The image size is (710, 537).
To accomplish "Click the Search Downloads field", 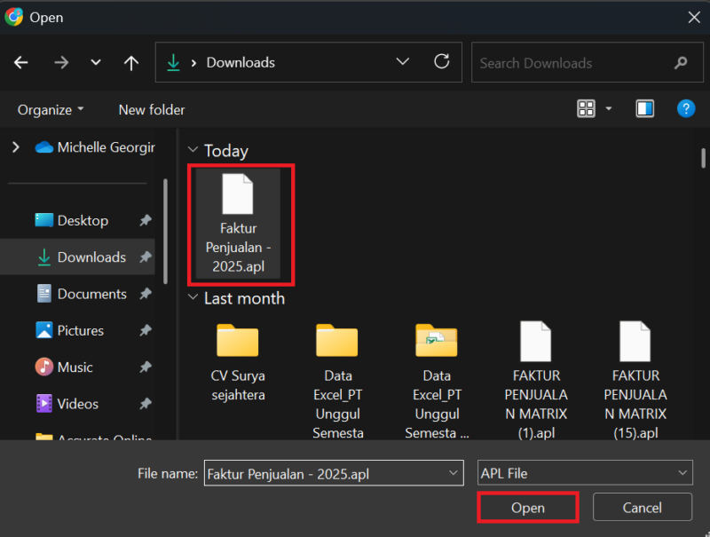I will pos(572,63).
